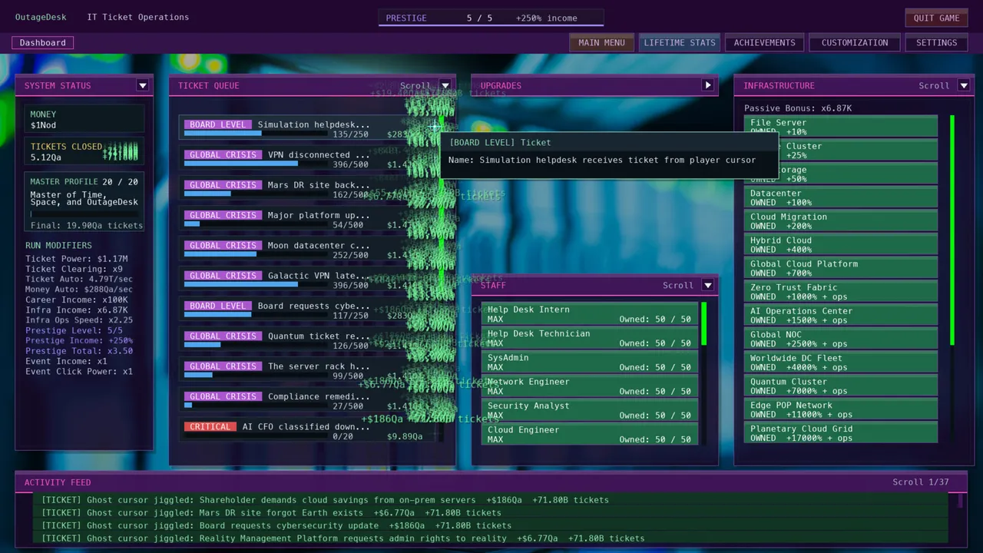The height and width of the screenshot is (553, 983).
Task: Select the Network Engineer staff row
Action: (x=590, y=386)
